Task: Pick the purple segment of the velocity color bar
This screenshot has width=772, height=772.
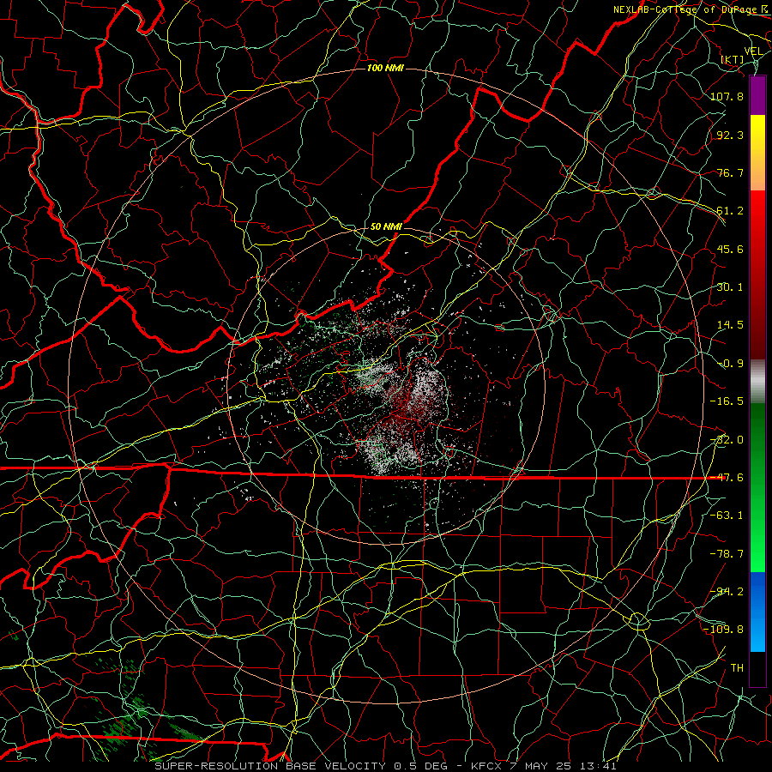Action: pos(757,95)
